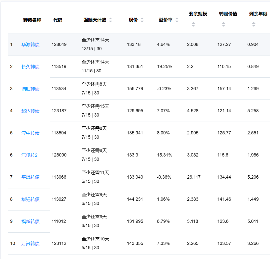Image resolution: width=270 pixels, height=259 pixels.
Task: Open 华钰转债 bond page
Action: (x=30, y=199)
